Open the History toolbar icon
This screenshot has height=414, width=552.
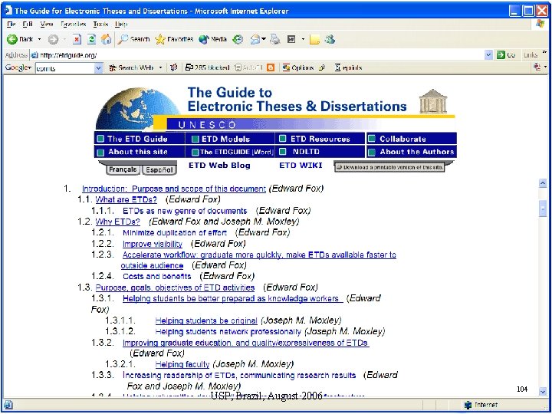tap(238, 39)
